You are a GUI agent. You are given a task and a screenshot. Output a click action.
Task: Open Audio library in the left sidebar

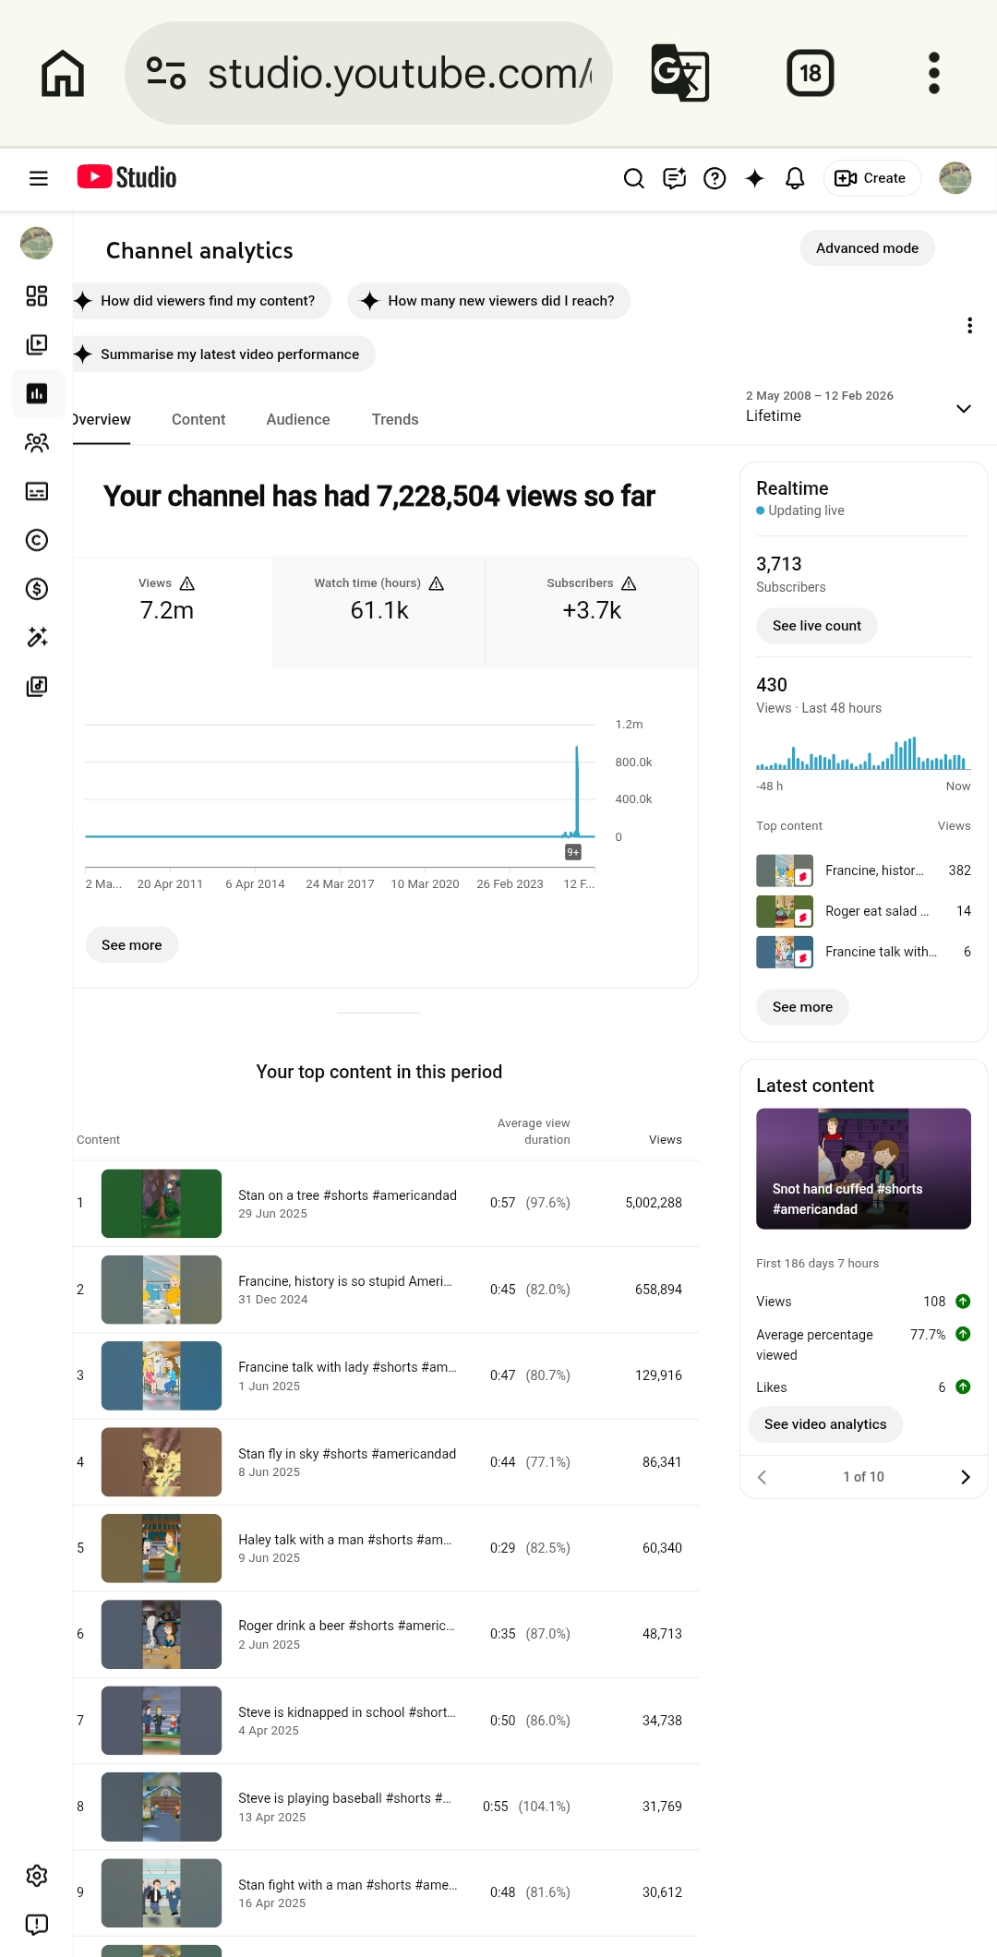[x=37, y=686]
